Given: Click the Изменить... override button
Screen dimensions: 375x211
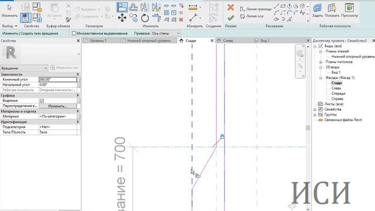Looking at the screenshot, I should click(x=57, y=106).
